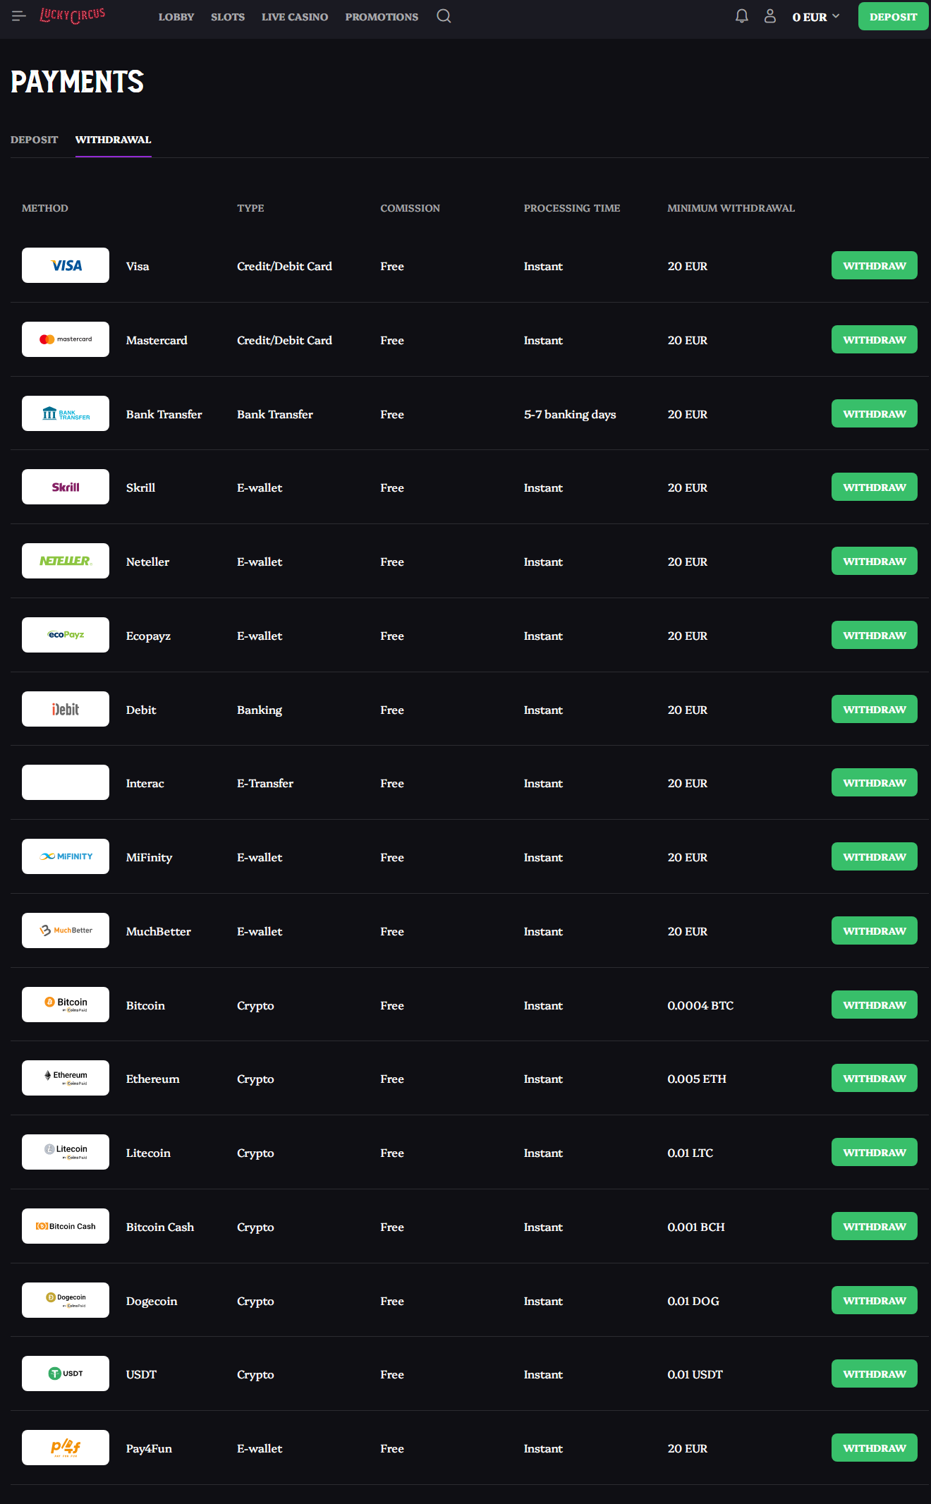Click the Pay4Fun payment logo
Viewport: 931px width, 1504px height.
point(66,1448)
